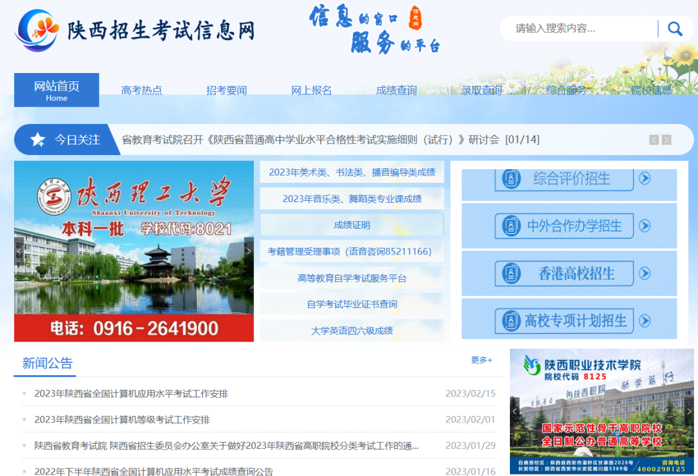Open 2023年音乐类、舞蹈类专业课成绩 link
The height and width of the screenshot is (476, 698).
click(x=352, y=198)
